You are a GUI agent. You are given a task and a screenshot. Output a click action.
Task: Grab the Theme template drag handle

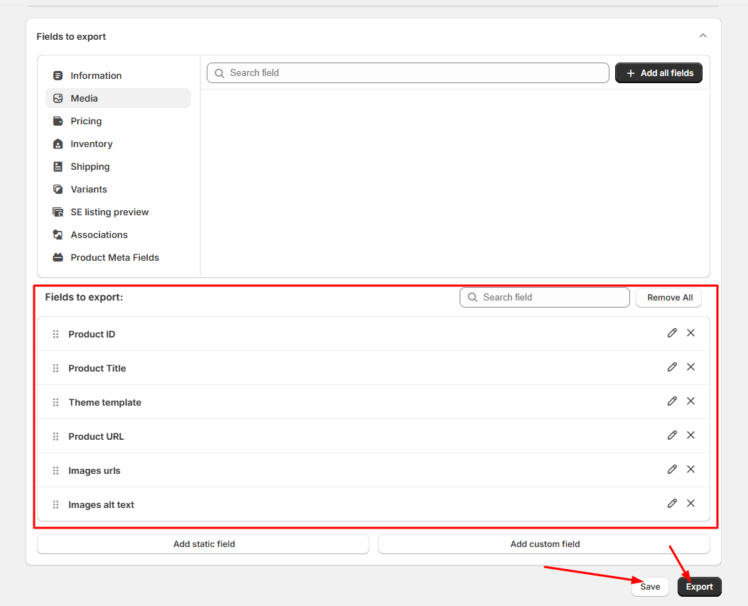[x=56, y=402]
